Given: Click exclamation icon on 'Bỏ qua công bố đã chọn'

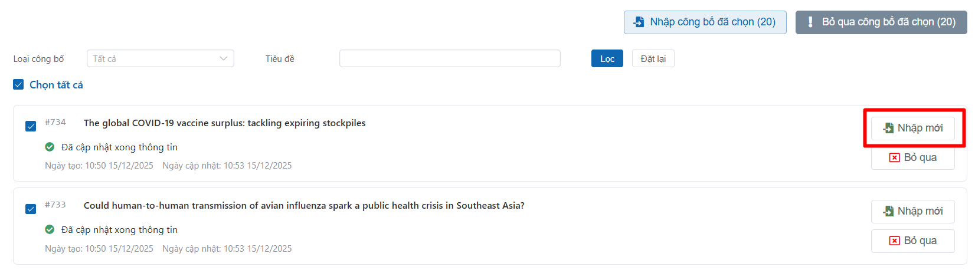Looking at the screenshot, I should tap(810, 22).
